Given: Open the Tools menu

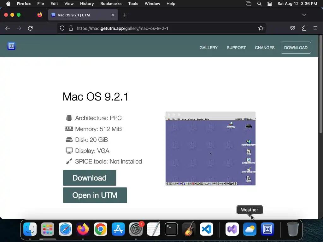Looking at the screenshot, I should [x=133, y=4].
